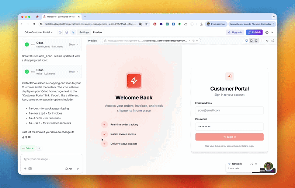Open the site information icon in the address bar
Screen dimensions: 295x188
[41, 24]
